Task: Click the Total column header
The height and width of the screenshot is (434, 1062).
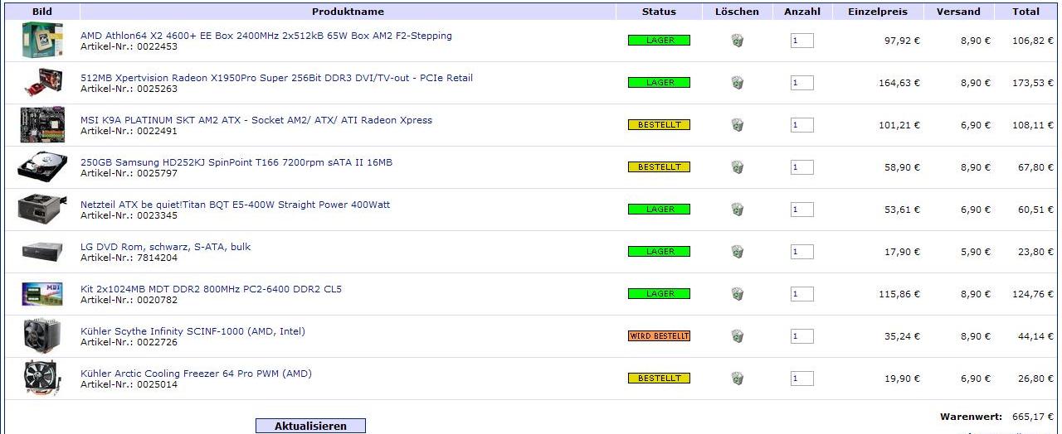Action: (1025, 12)
